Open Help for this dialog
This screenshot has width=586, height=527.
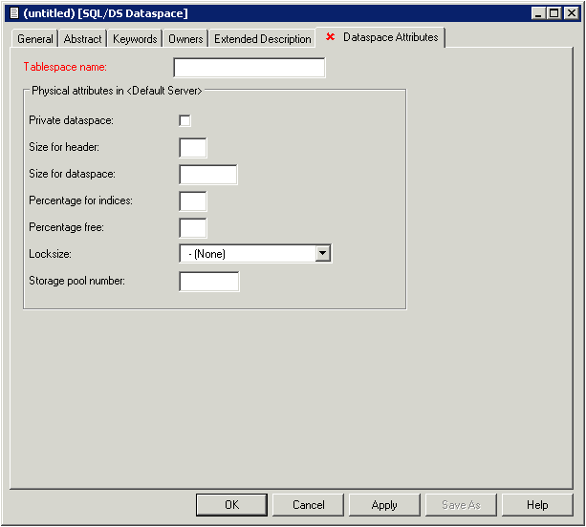(537, 505)
